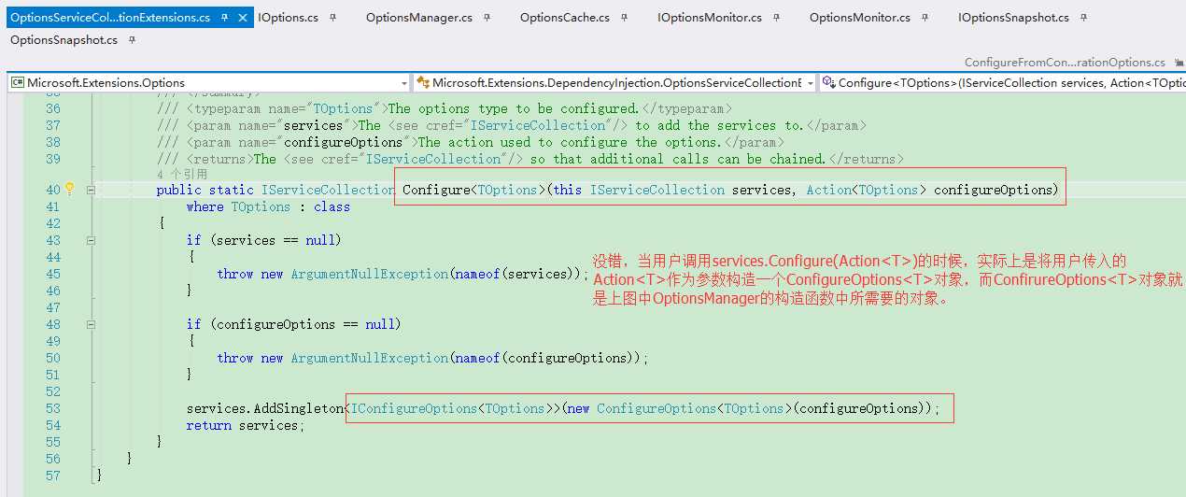This screenshot has height=497, width=1186.
Task: Open the OptionsSnapshot.cs tab
Action: [64, 40]
